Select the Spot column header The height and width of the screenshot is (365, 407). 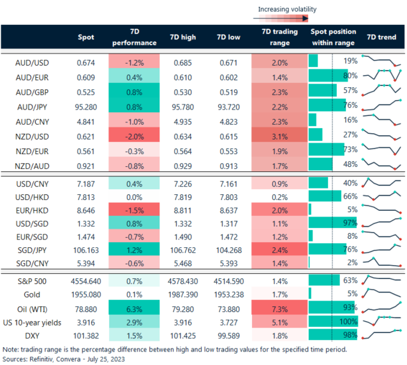[x=85, y=37]
